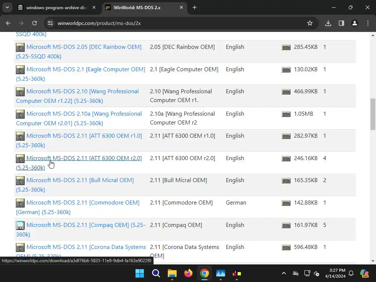Select the WinWorld: MS-DOS 2.x tab
The image size is (376, 282).
pos(144,7)
